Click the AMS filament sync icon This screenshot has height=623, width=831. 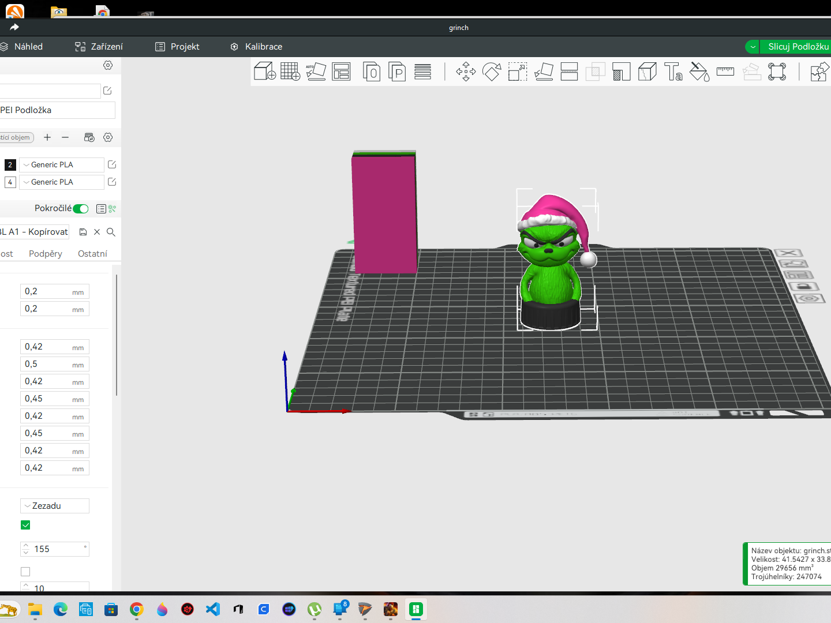[x=89, y=137]
